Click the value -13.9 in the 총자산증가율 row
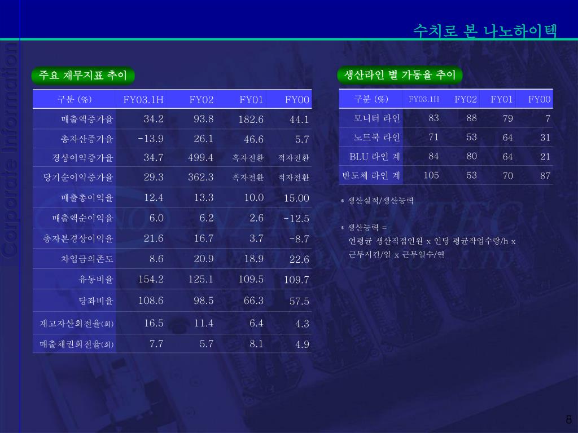Viewport: 578px width, 433px height. coord(150,139)
